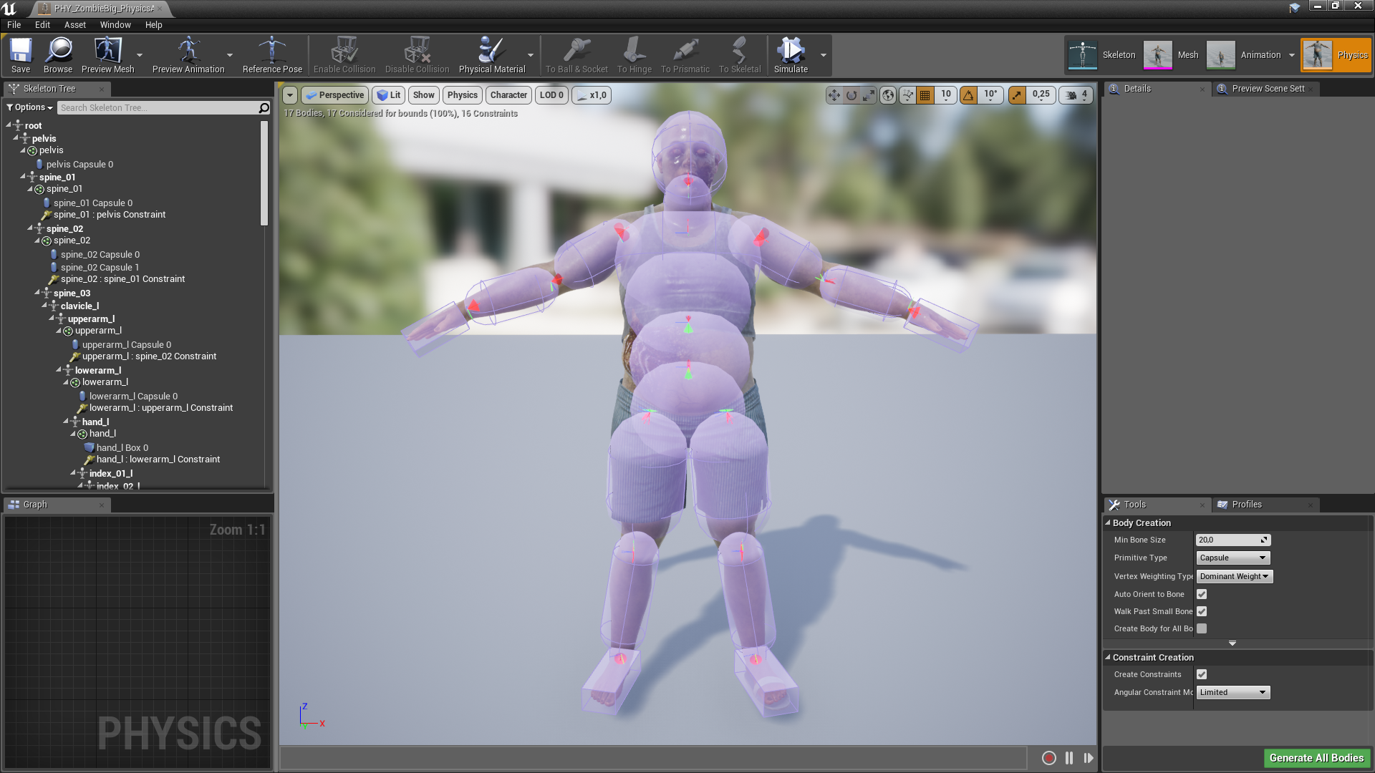
Task: Click the Save toolbar icon
Action: pos(21,54)
